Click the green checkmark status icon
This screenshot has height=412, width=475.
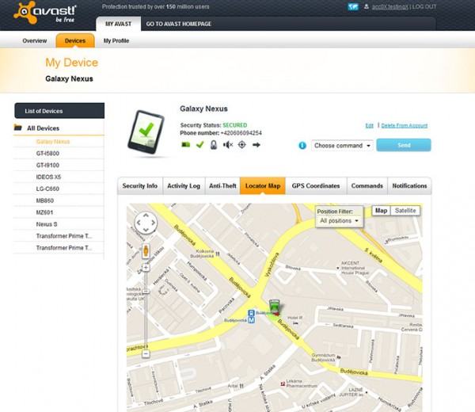[x=200, y=145]
